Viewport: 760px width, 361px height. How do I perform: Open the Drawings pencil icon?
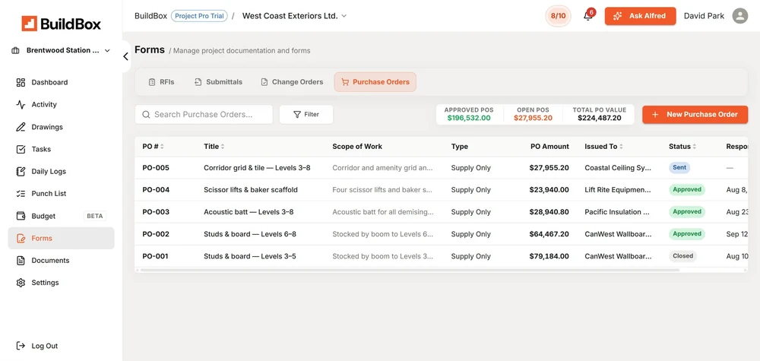(21, 127)
